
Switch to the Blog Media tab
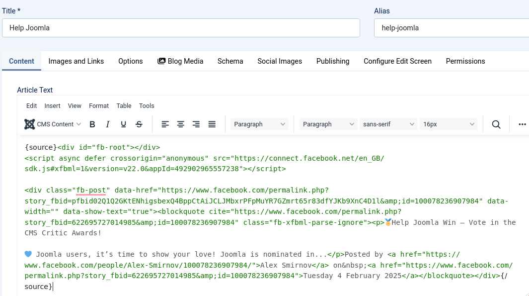point(180,61)
